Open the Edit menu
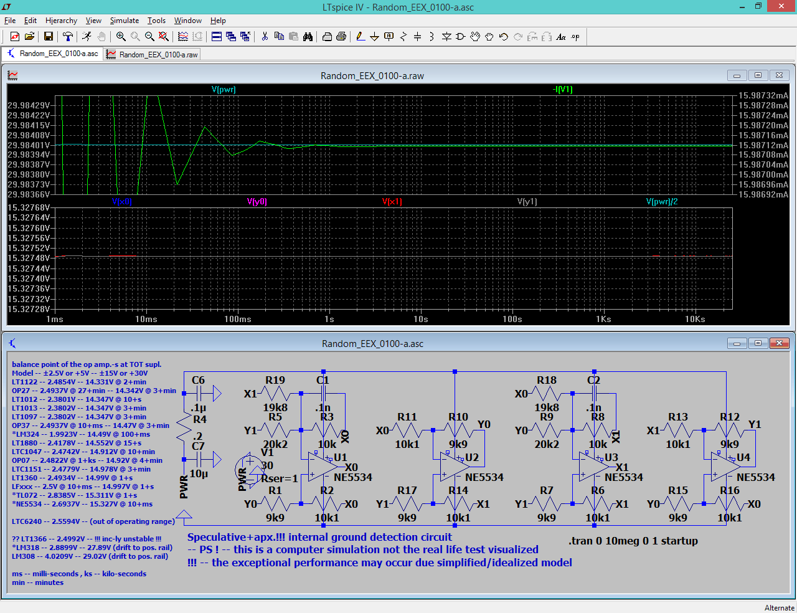The height and width of the screenshot is (613, 797). tap(31, 21)
